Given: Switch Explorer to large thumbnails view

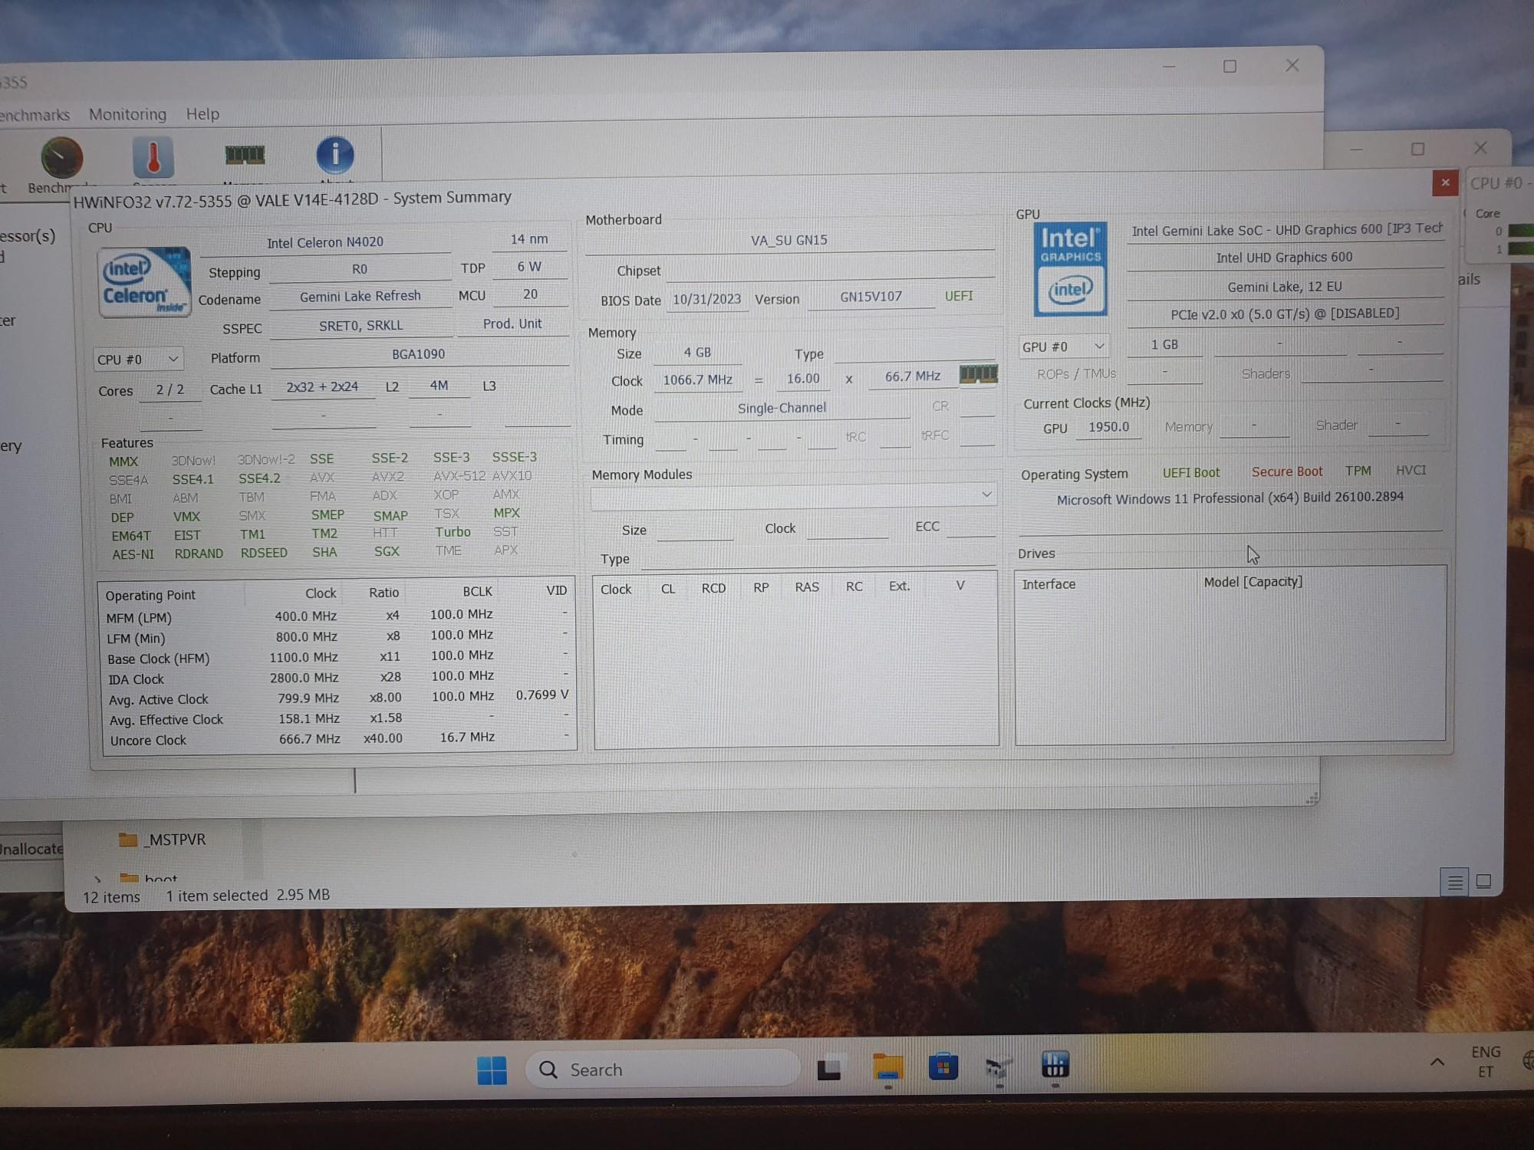Looking at the screenshot, I should tap(1484, 882).
